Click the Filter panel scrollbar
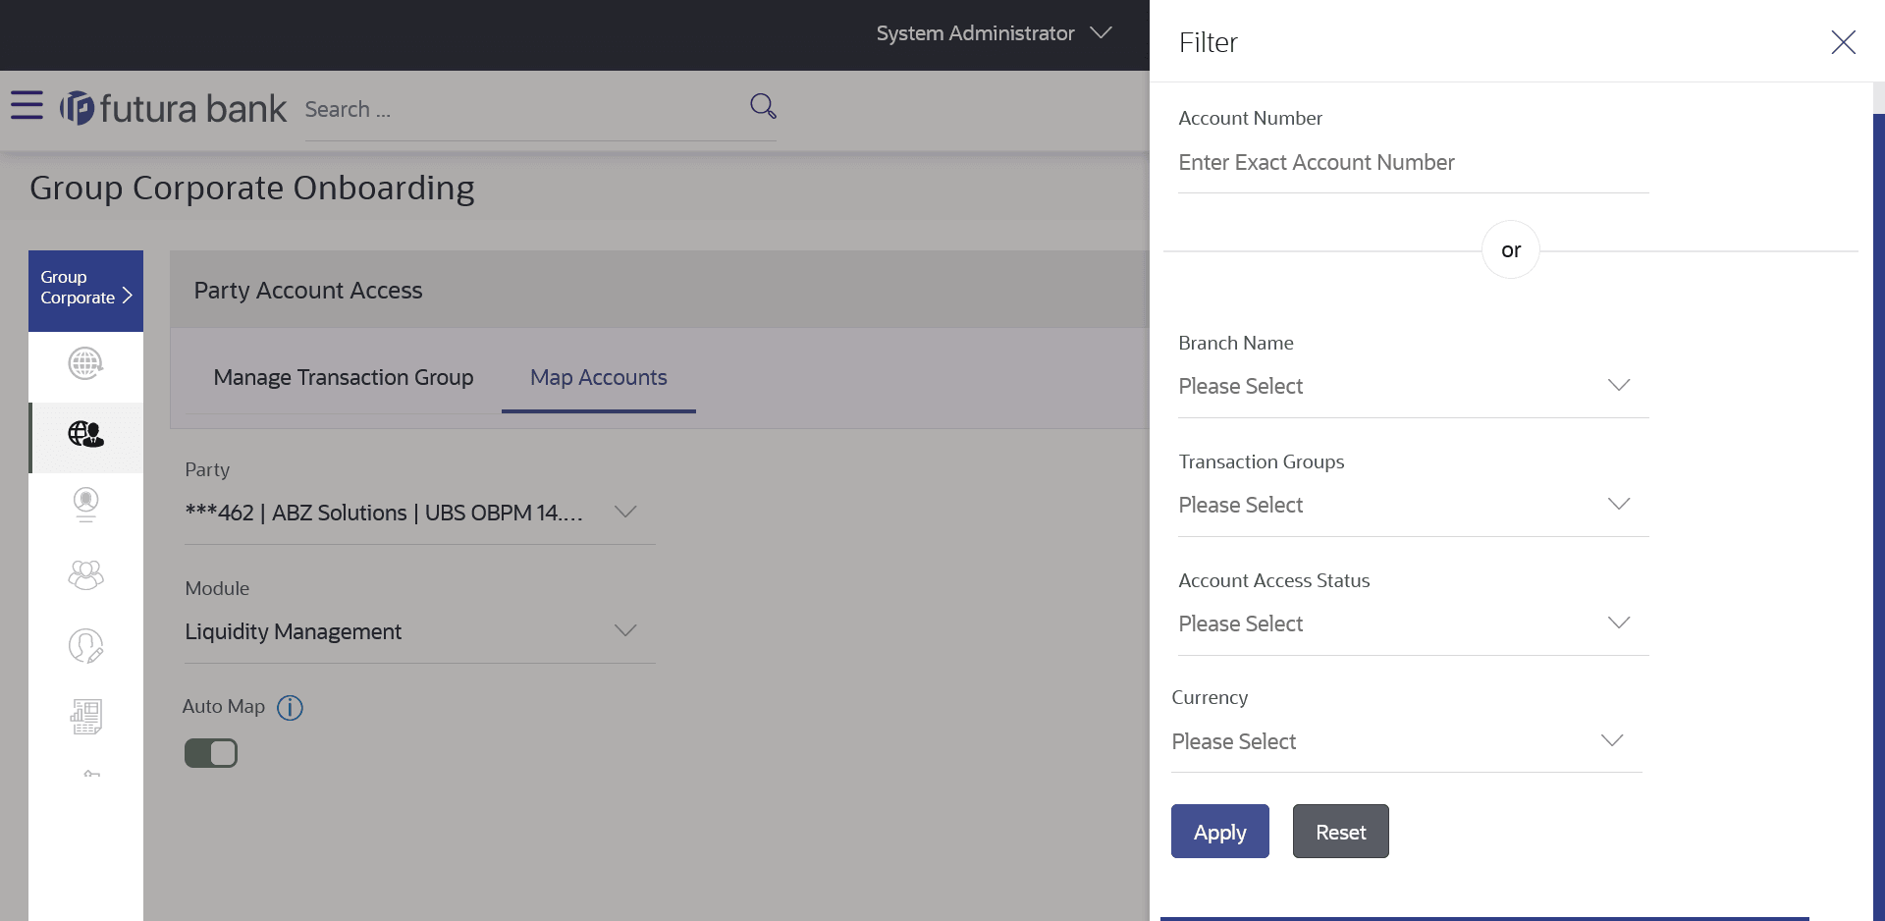The image size is (1885, 921). tap(1878, 517)
